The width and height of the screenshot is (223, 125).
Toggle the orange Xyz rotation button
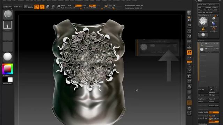click(x=189, y=62)
